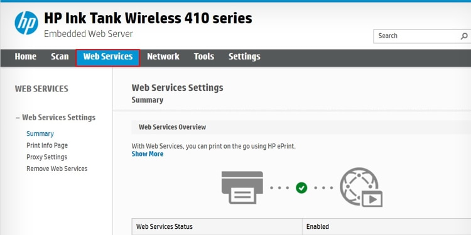
Task: Choose Remove Web Services link
Action: click(x=57, y=169)
